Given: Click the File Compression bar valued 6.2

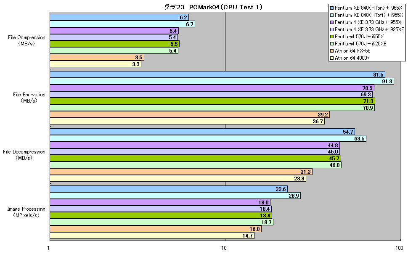Looking at the screenshot, I should click(x=119, y=17).
